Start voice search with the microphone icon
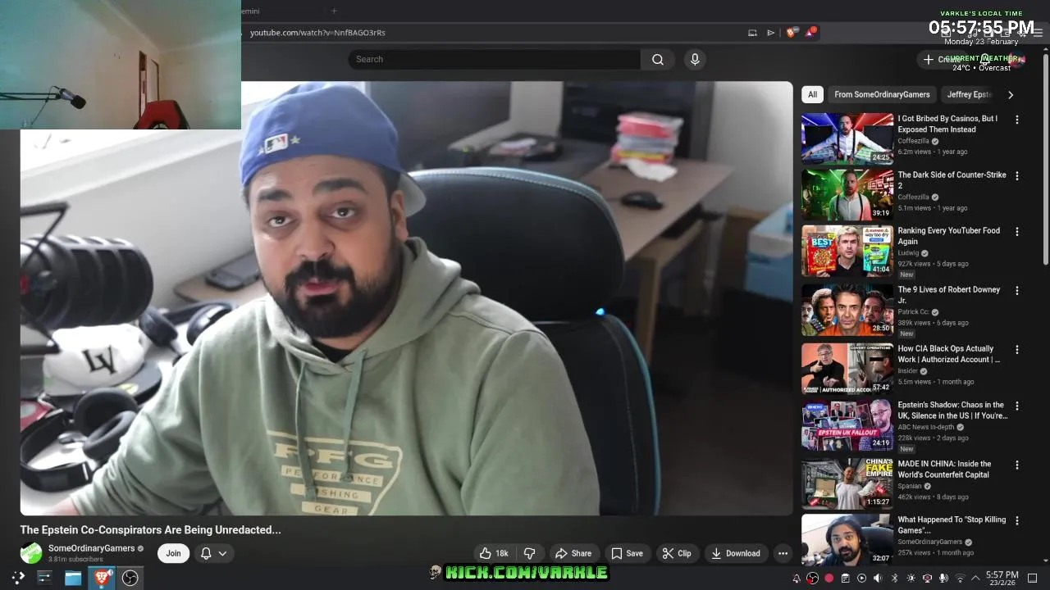This screenshot has width=1050, height=590. (x=695, y=59)
